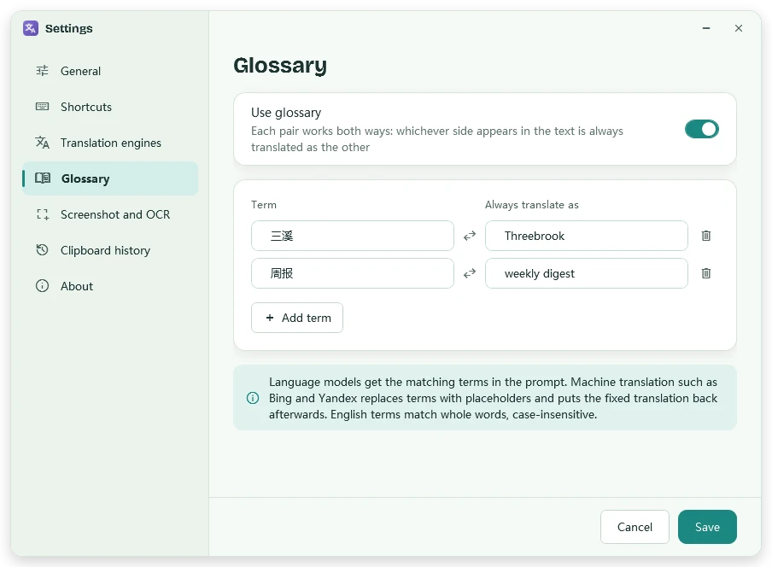
Task: Save the glossary settings
Action: [x=707, y=527]
